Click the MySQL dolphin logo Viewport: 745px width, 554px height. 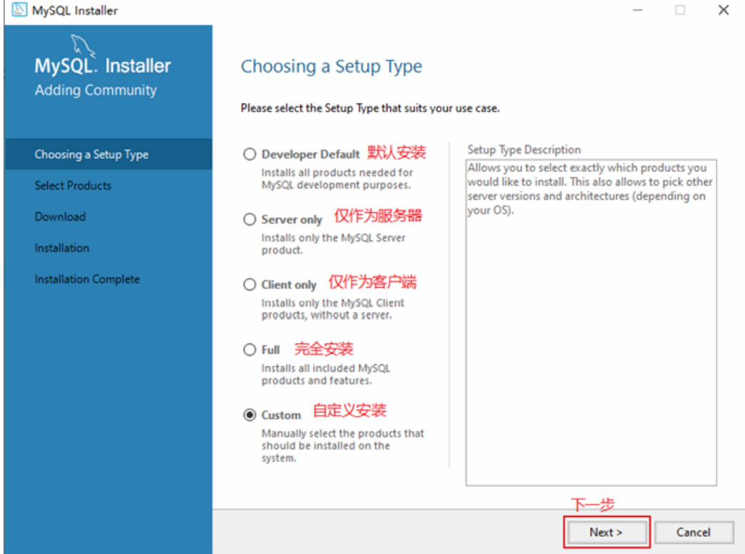click(x=83, y=46)
